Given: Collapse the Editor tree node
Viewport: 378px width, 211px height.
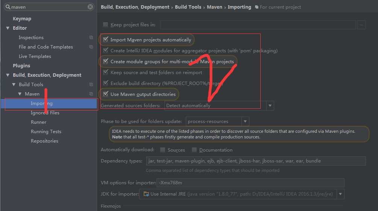Looking at the screenshot, I should tap(8, 28).
